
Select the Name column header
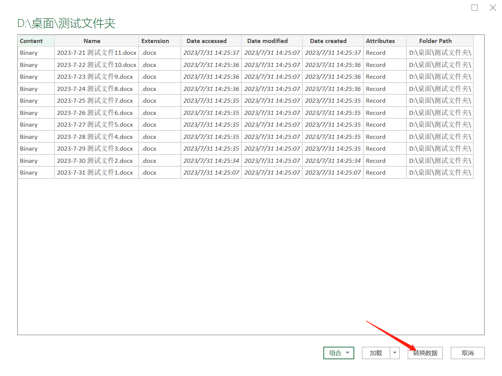pyautogui.click(x=97, y=41)
